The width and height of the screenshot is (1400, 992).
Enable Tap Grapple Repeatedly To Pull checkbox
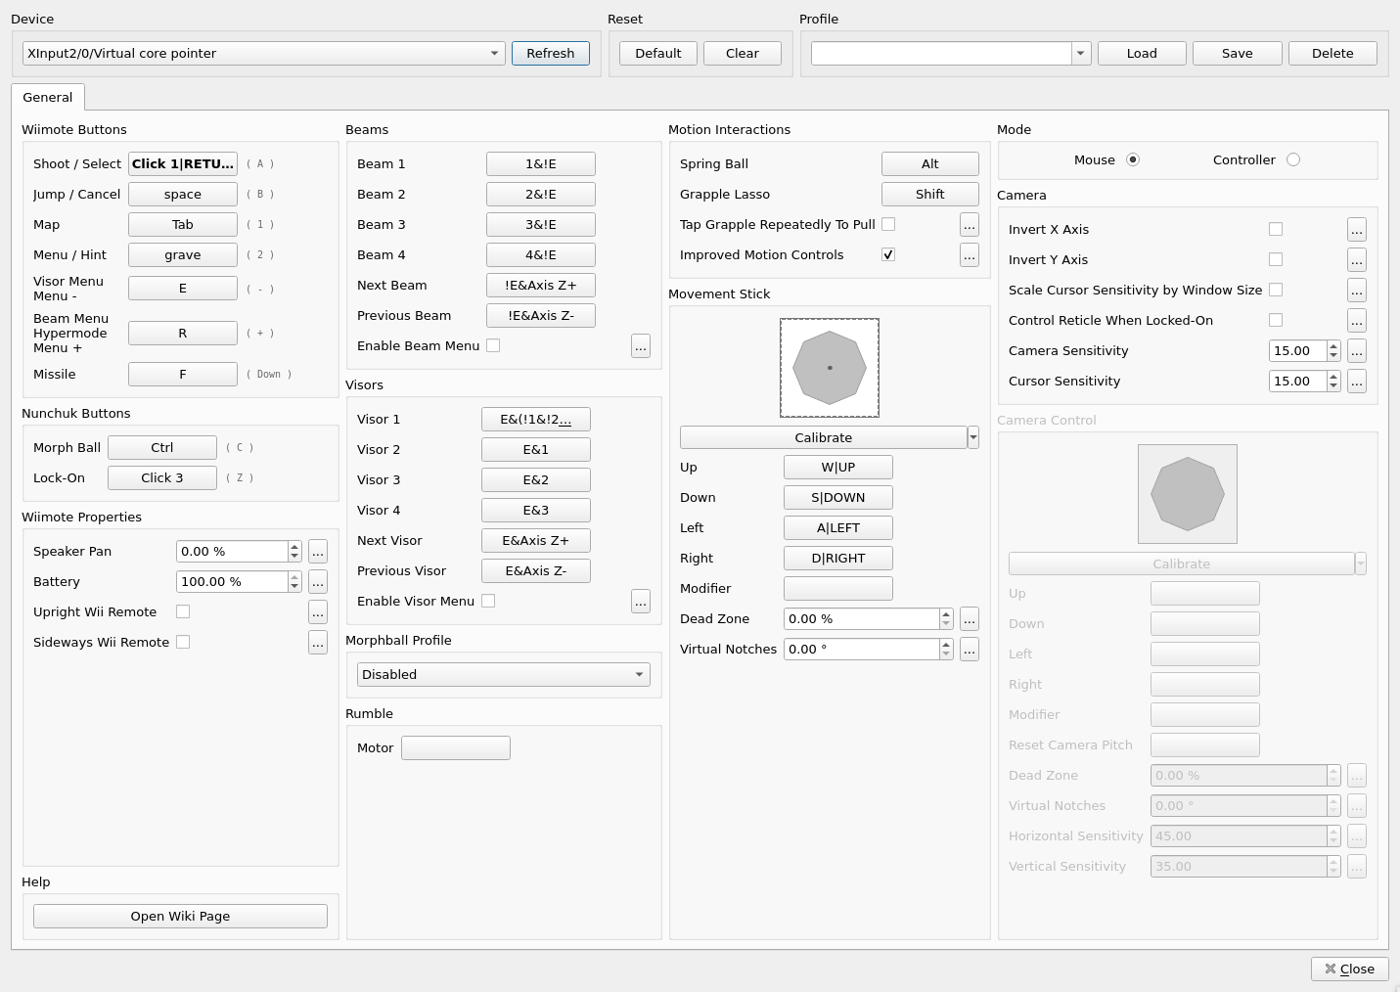click(888, 224)
